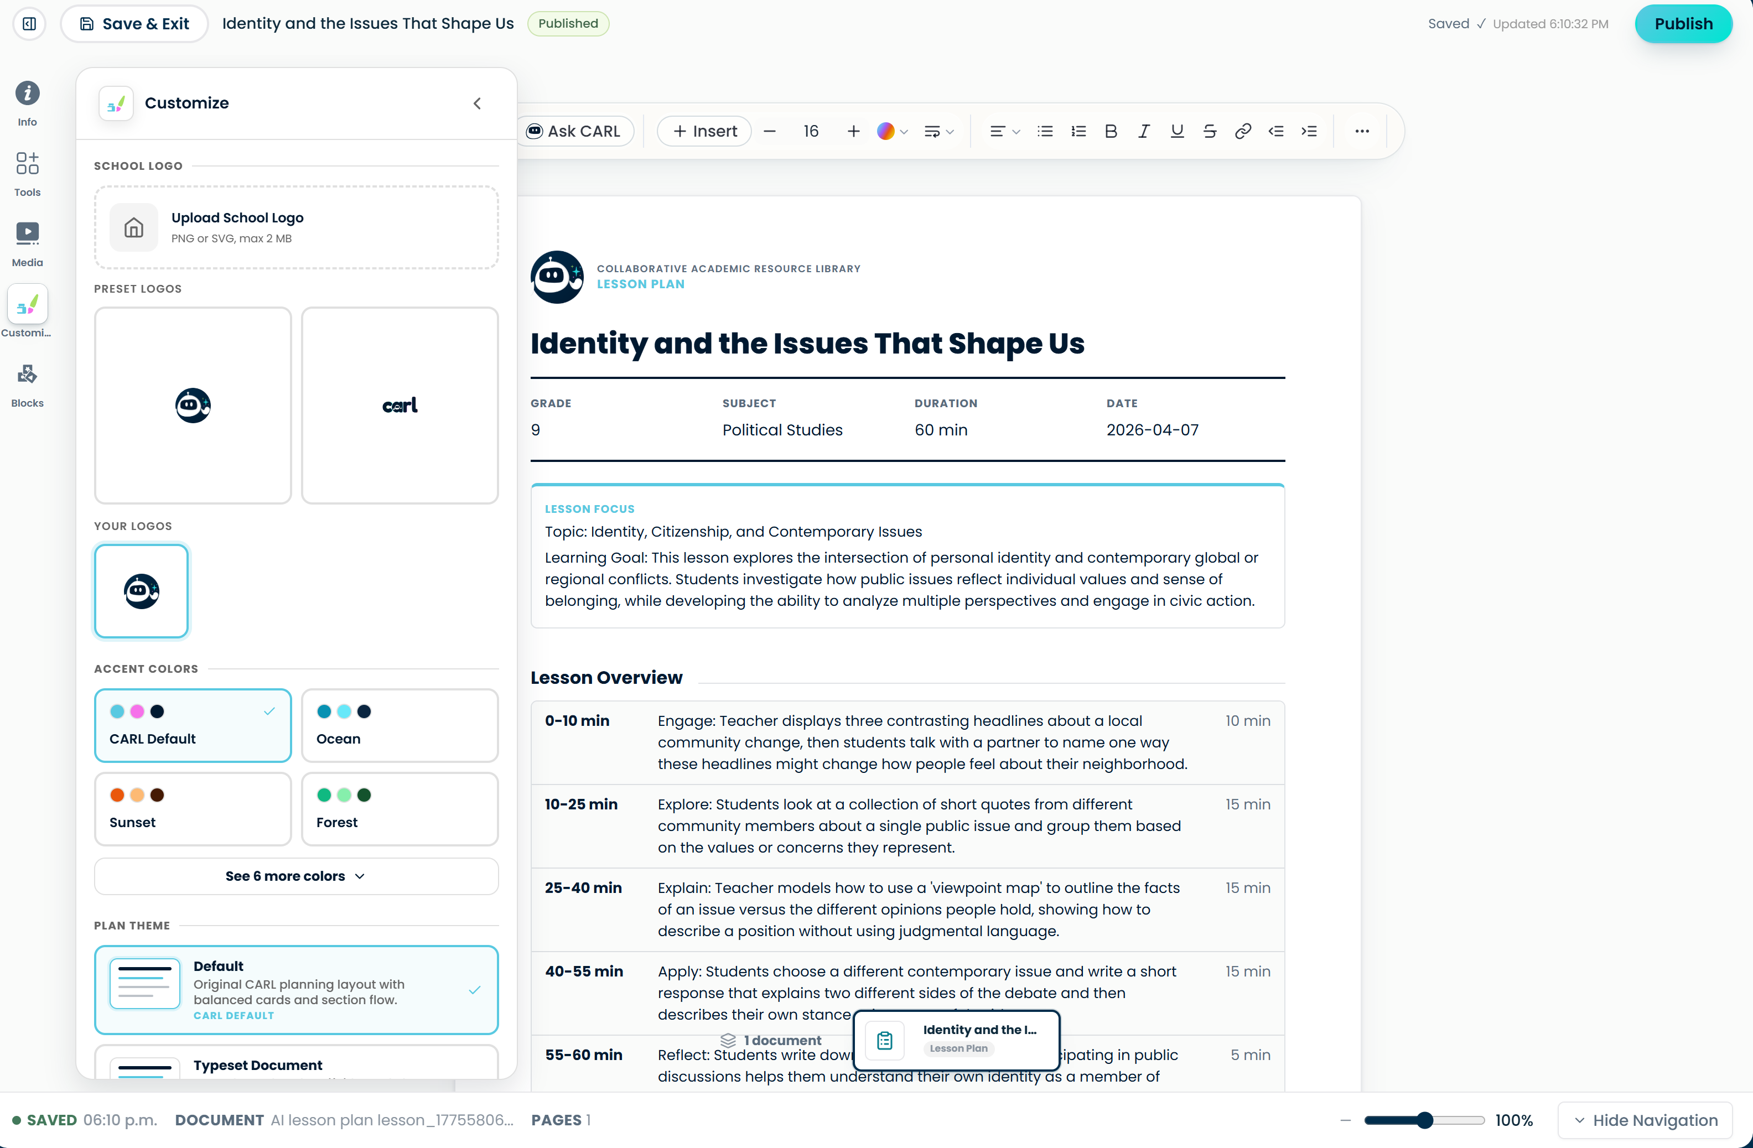Viewport: 1753px width, 1148px height.
Task: Edit the font size value 16
Action: (x=811, y=131)
